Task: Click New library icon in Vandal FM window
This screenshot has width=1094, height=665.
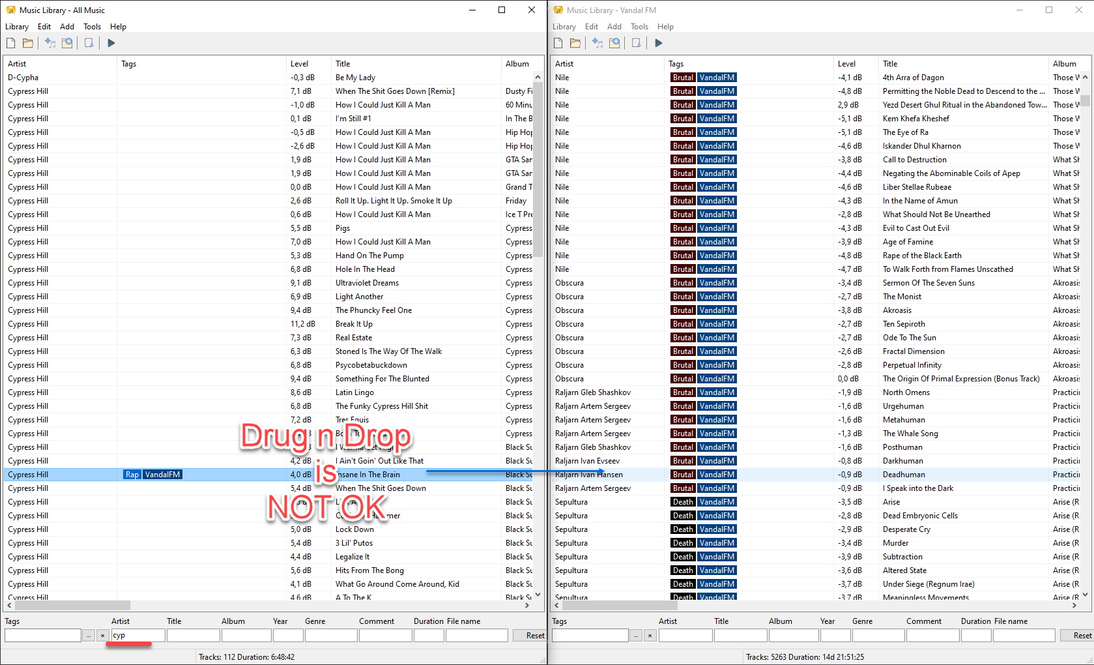Action: [x=558, y=43]
